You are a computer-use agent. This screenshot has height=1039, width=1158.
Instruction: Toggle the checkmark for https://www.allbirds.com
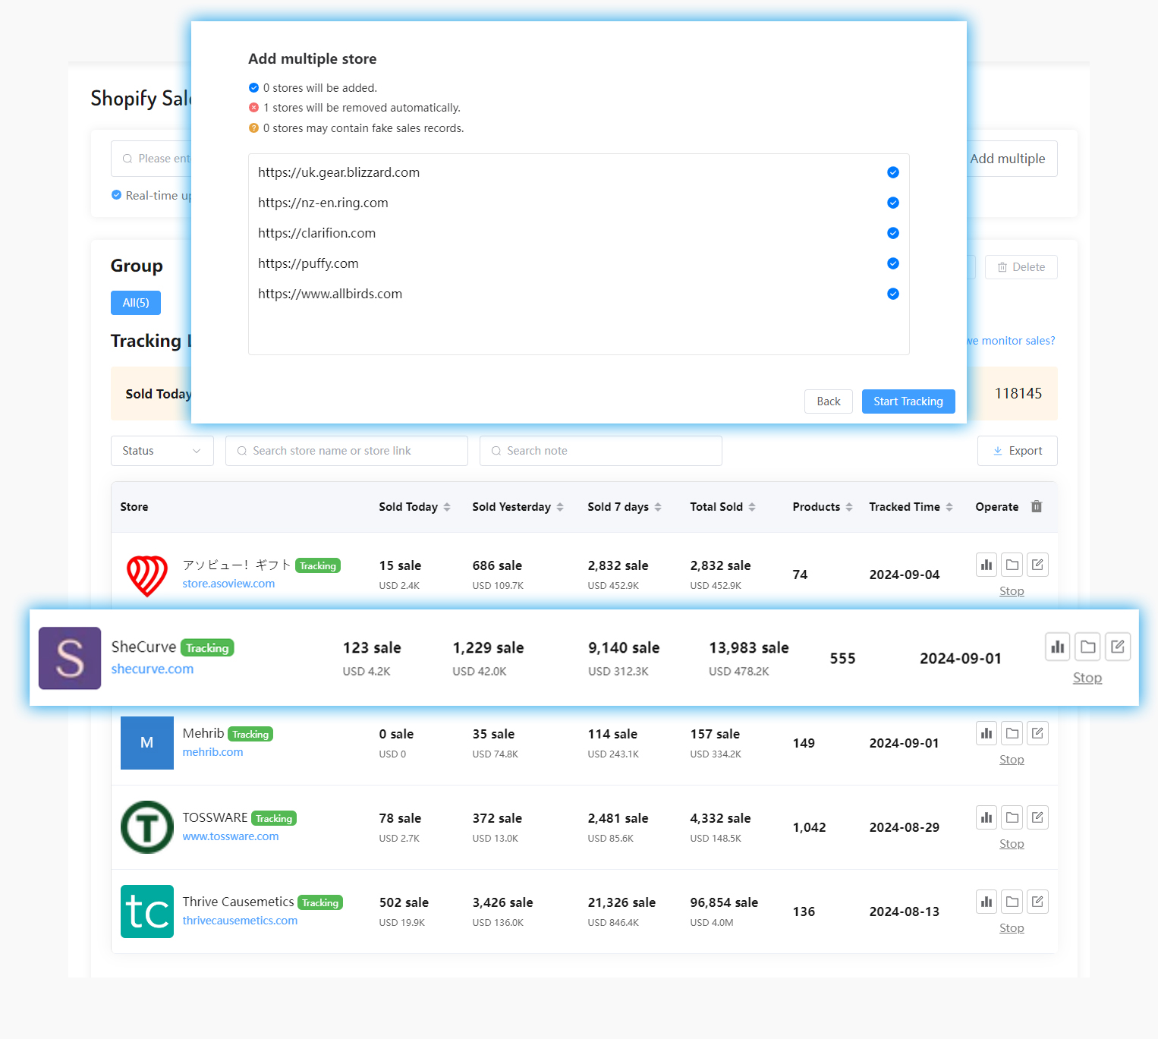(892, 294)
